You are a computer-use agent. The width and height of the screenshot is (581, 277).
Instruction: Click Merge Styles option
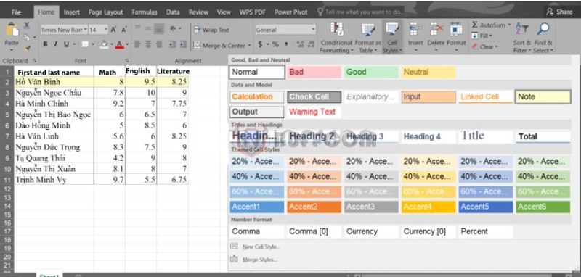259,260
